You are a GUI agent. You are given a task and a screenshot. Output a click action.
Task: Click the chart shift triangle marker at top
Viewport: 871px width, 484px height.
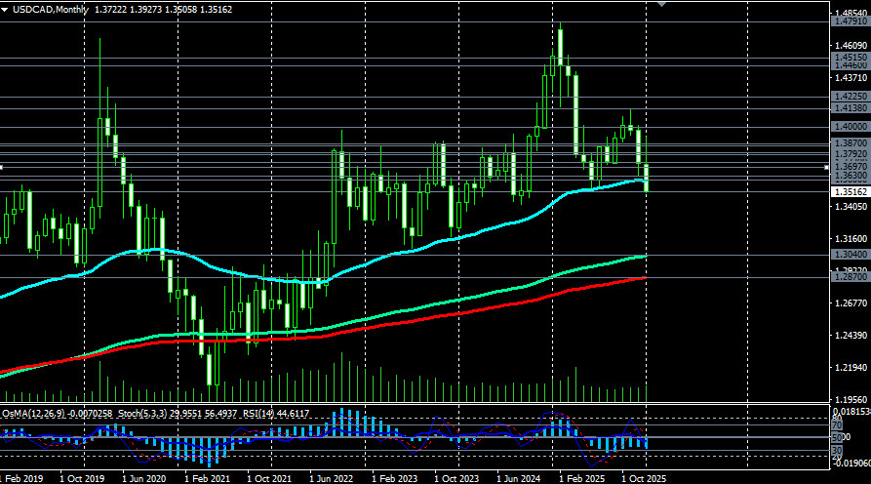664,4
